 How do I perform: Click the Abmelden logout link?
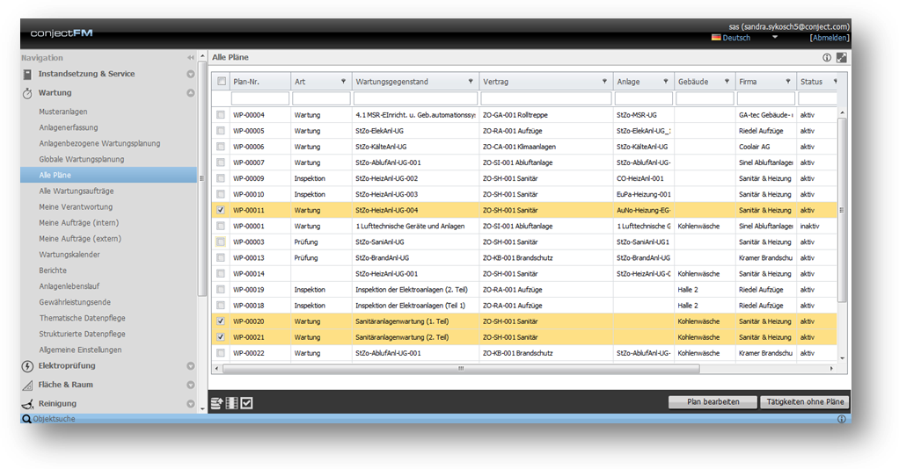(829, 38)
